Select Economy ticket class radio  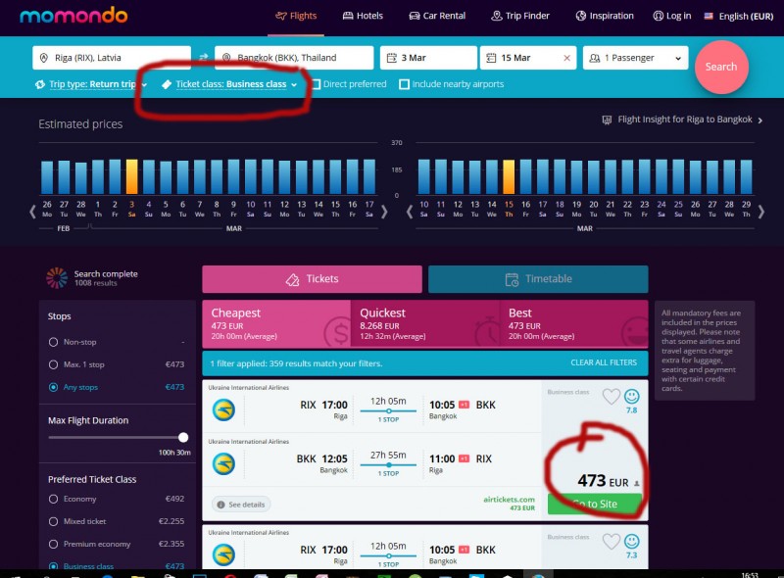pos(54,499)
